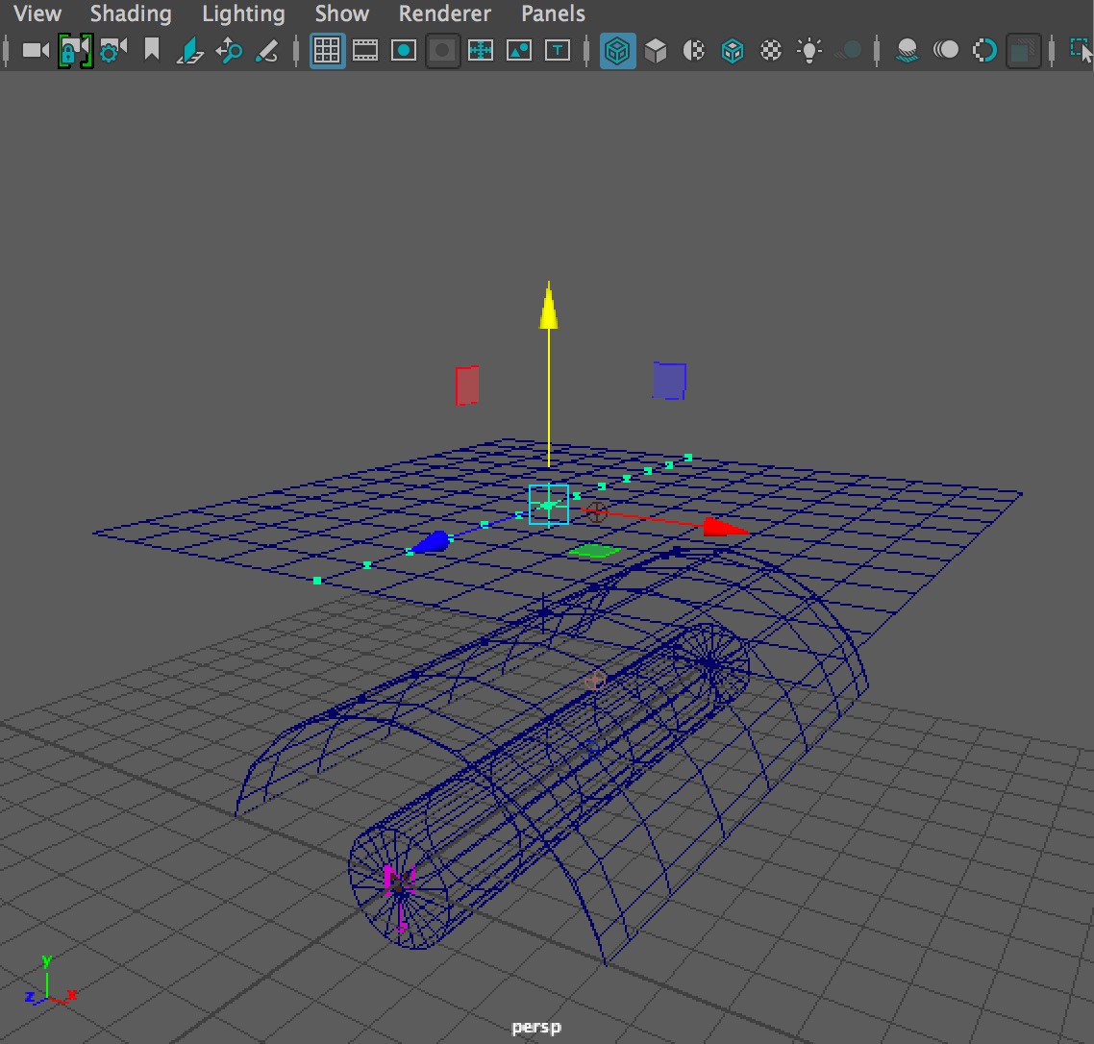Screen dimensions: 1094x1044
Task: Click the Grease Pencil icon
Action: (266, 51)
